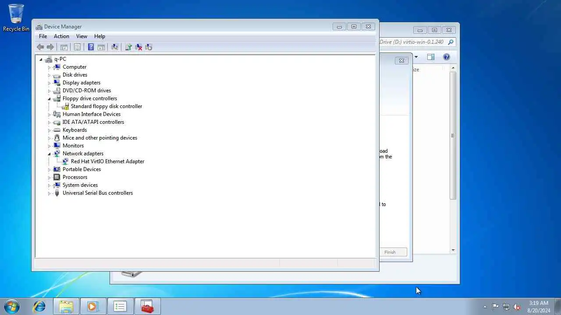Click the Back arrow in Device Manager toolbar

(40, 47)
